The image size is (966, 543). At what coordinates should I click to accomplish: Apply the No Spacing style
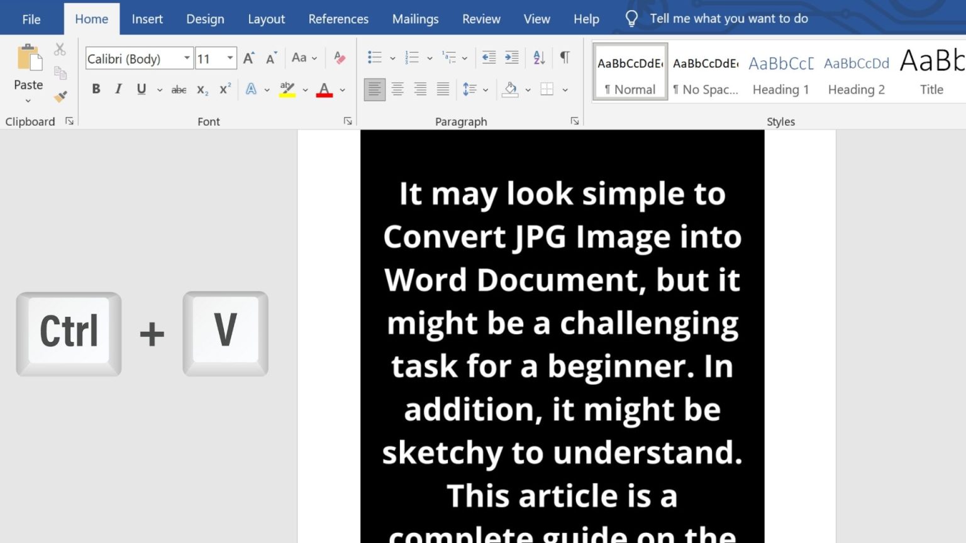point(706,72)
